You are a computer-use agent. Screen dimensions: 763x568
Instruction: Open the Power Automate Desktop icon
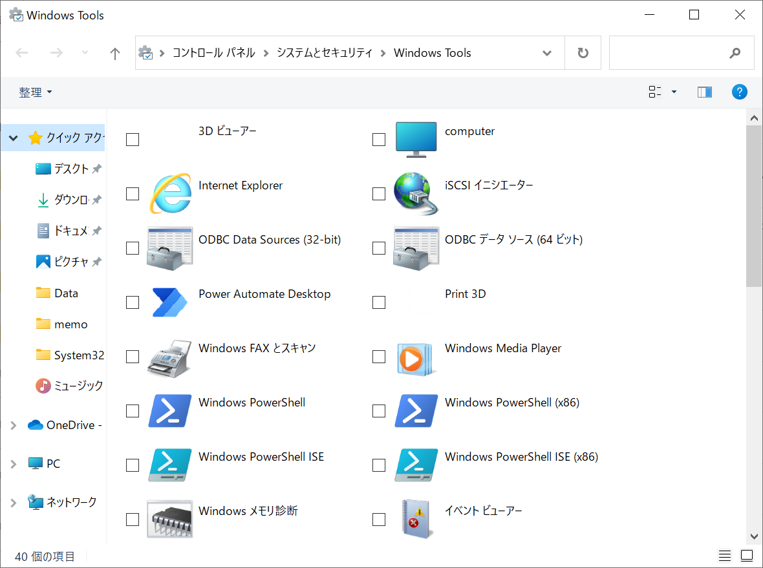pyautogui.click(x=170, y=302)
